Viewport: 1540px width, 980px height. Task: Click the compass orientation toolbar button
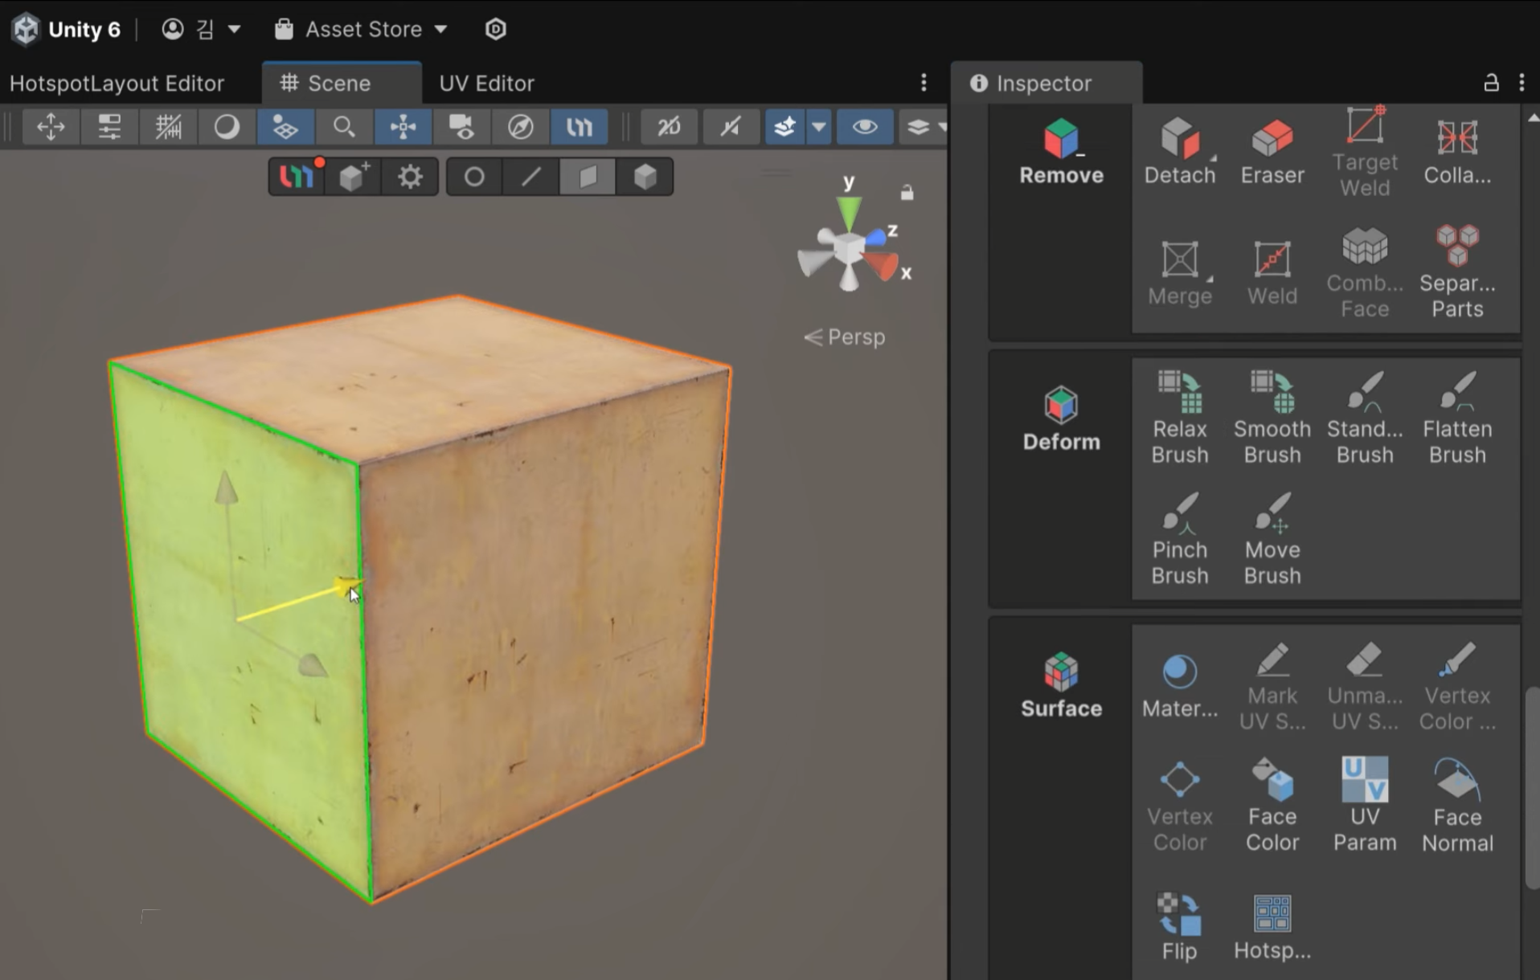[520, 127]
